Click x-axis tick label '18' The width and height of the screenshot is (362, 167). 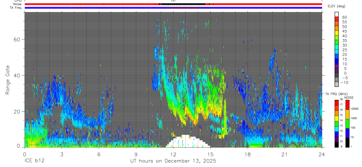(x=248, y=154)
